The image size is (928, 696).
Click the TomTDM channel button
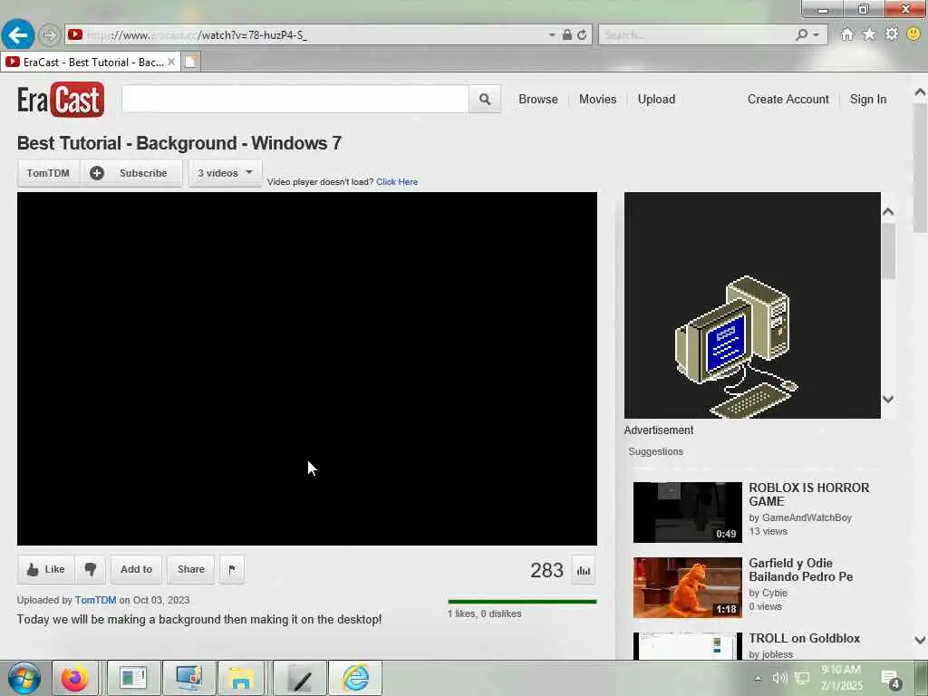click(48, 173)
